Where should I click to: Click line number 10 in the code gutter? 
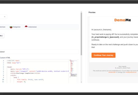coord(3,79)
